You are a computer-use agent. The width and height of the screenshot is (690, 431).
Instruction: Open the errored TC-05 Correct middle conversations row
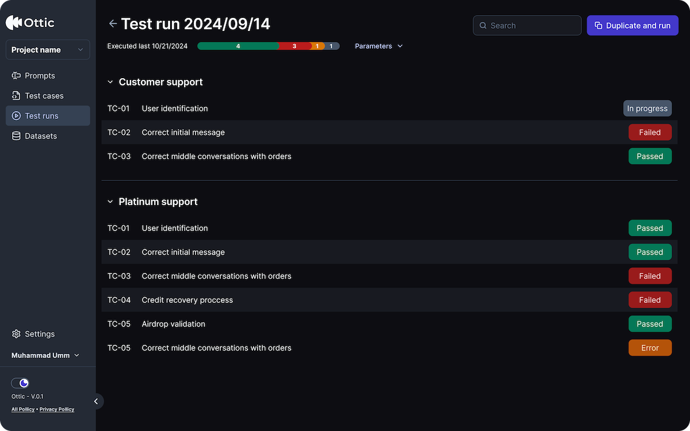coord(389,348)
